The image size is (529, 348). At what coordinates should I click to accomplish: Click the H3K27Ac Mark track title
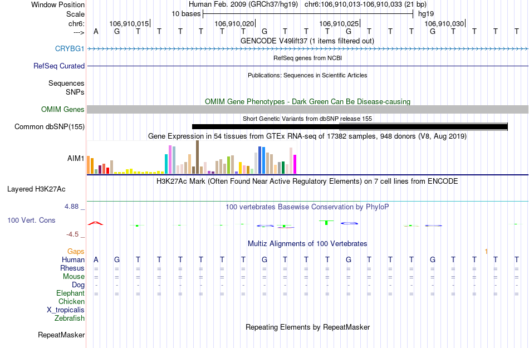307,181
